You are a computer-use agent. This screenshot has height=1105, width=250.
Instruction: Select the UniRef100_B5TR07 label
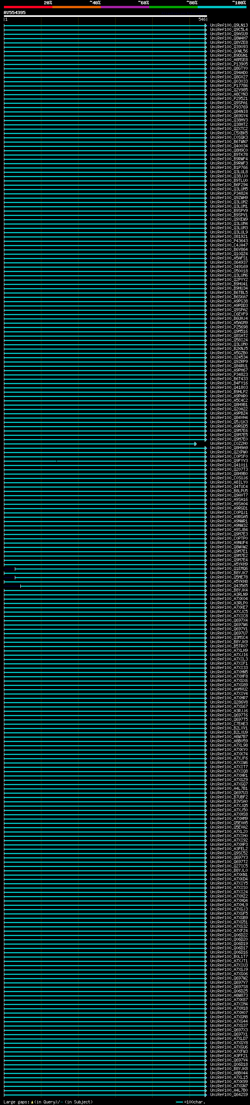tap(229, 646)
